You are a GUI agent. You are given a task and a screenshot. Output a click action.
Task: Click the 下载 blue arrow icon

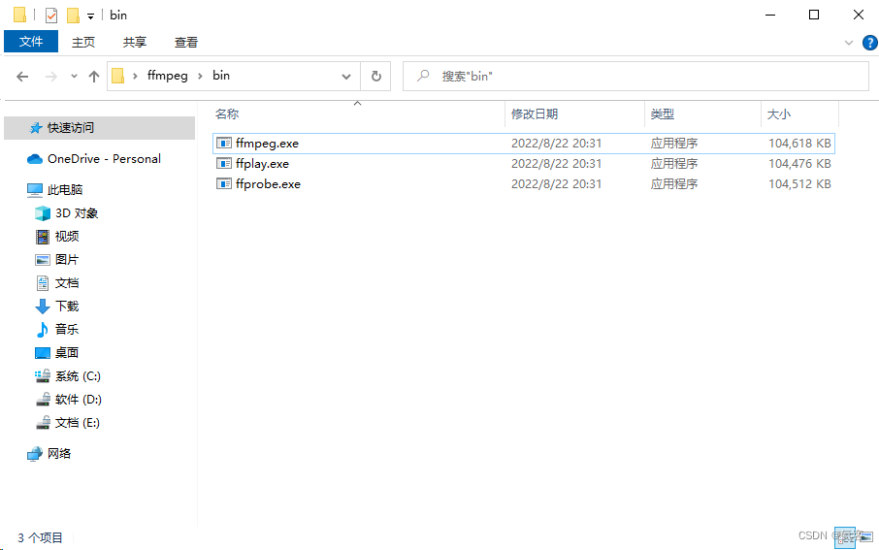[43, 307]
